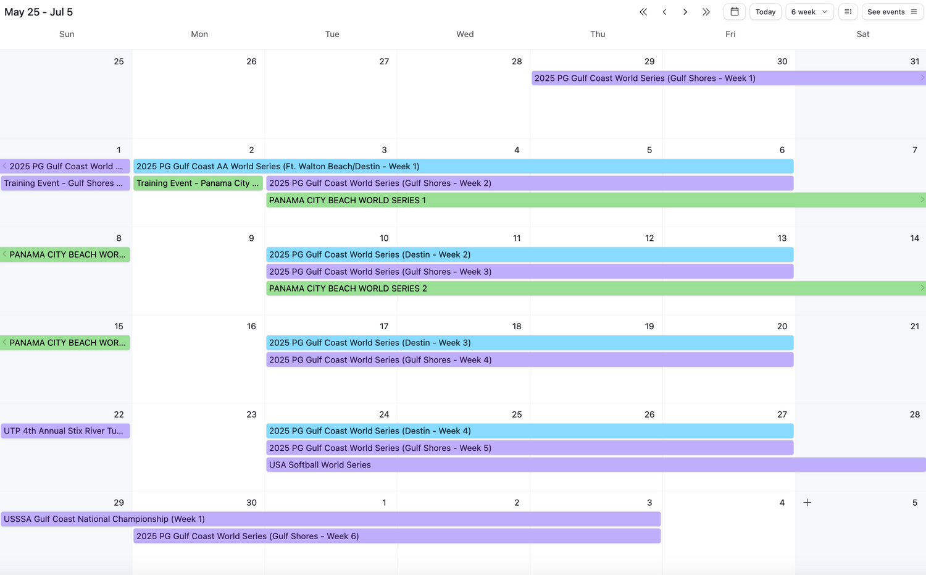Image resolution: width=926 pixels, height=575 pixels.
Task: Open Gulf Shores - Week 2 event
Action: click(x=530, y=183)
